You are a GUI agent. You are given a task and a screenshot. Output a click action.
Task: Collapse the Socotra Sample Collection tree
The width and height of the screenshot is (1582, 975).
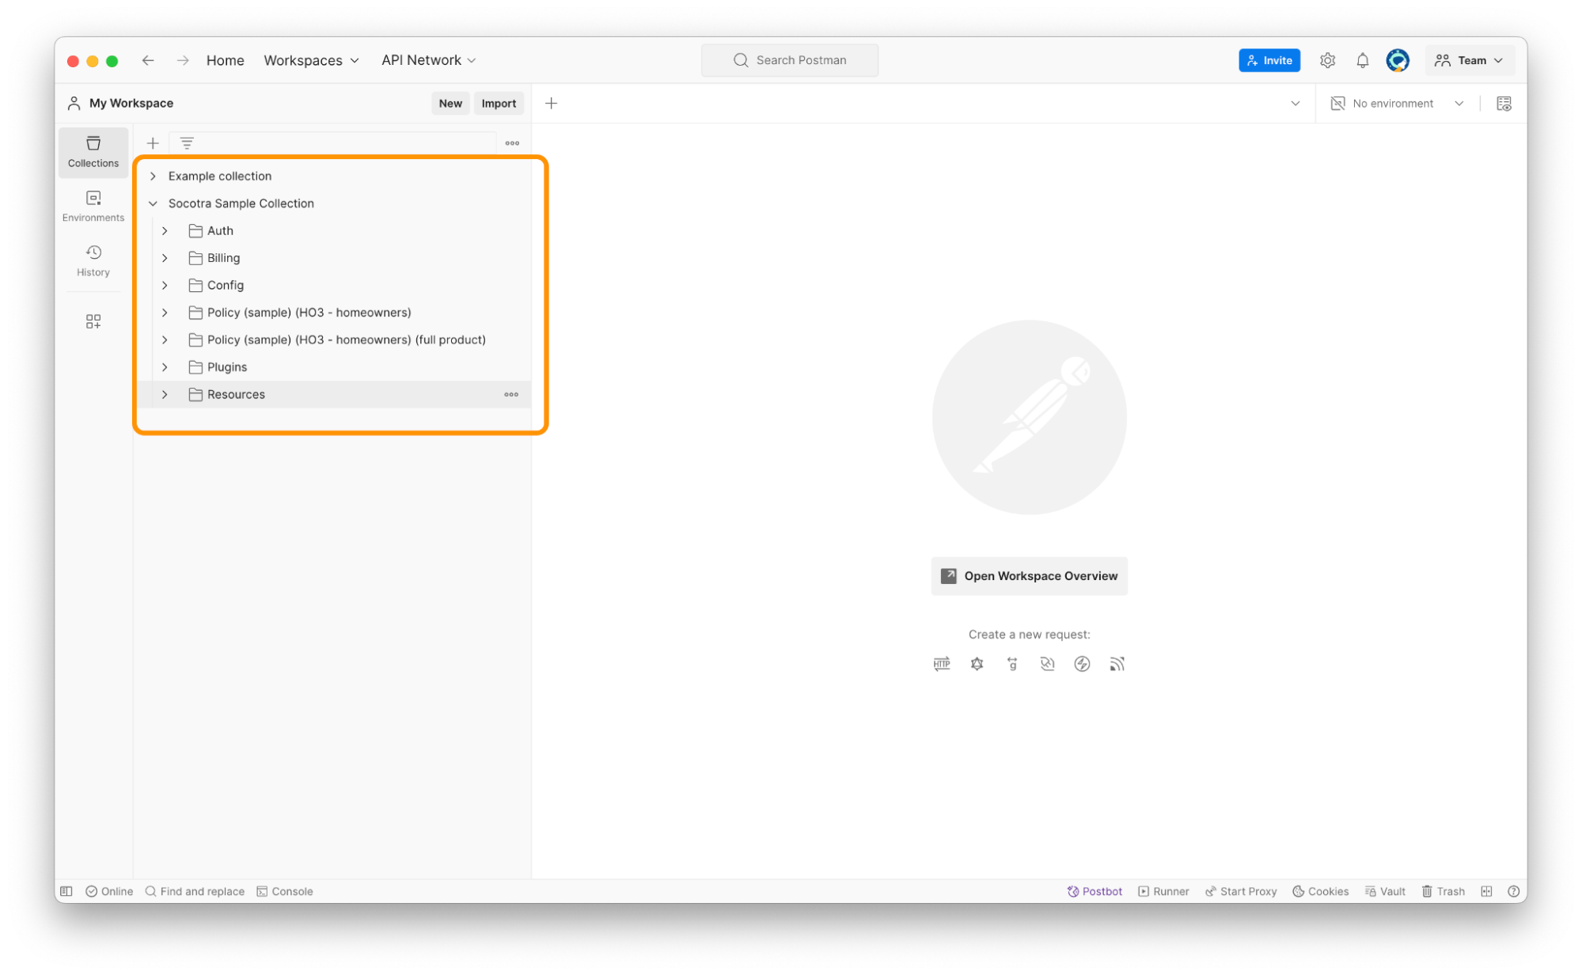click(x=154, y=203)
